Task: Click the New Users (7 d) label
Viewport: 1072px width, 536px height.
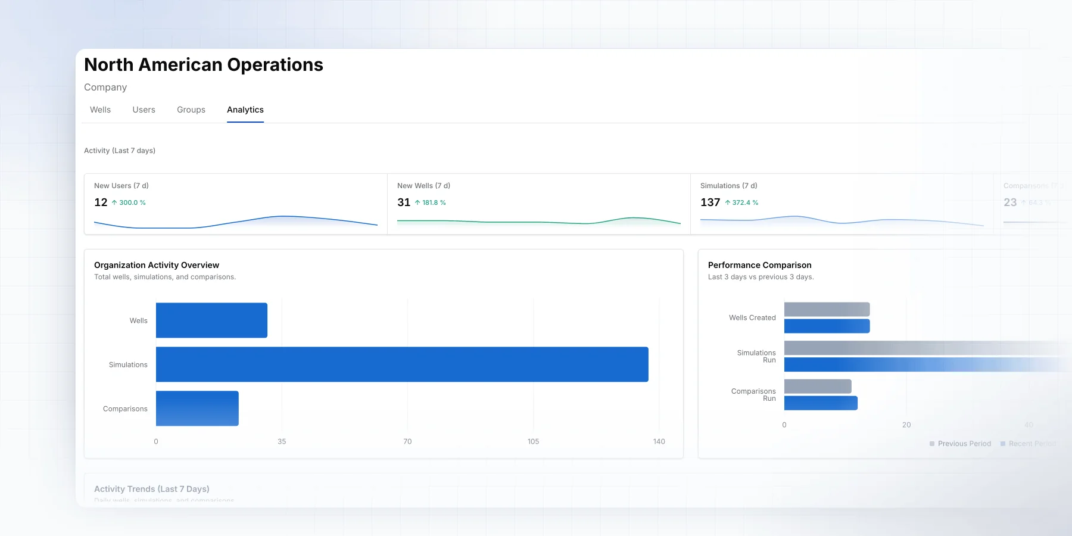Action: (121, 186)
